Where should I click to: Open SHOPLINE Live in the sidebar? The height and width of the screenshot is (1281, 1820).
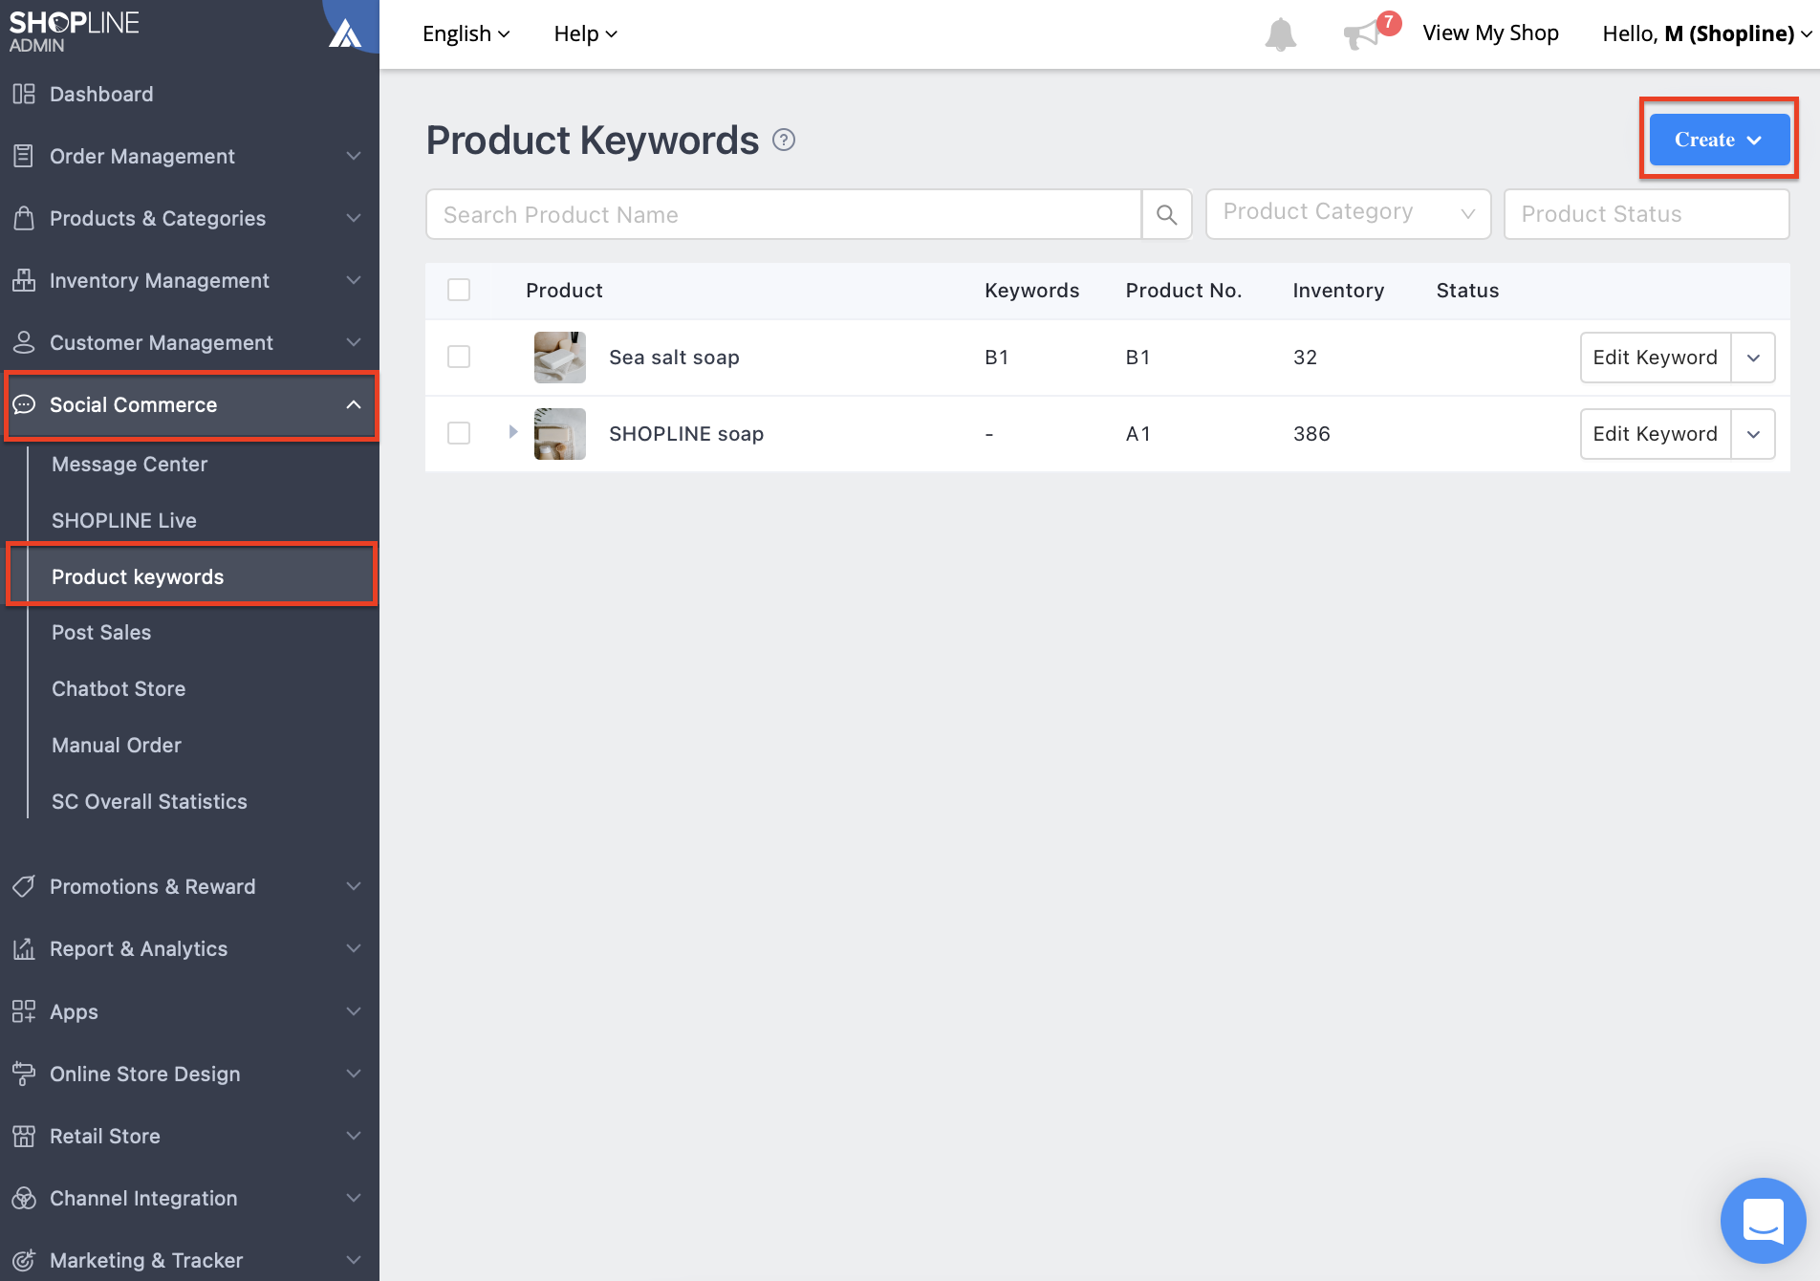(124, 520)
